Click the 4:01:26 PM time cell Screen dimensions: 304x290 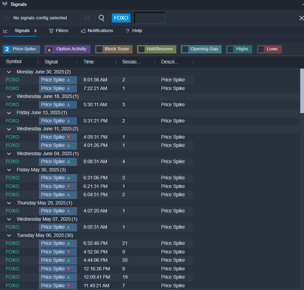[x=95, y=145]
